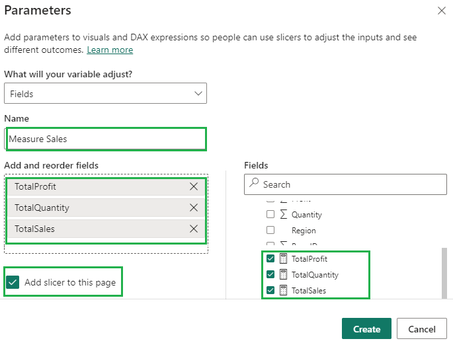Click the magnifier search icon

pyautogui.click(x=254, y=183)
